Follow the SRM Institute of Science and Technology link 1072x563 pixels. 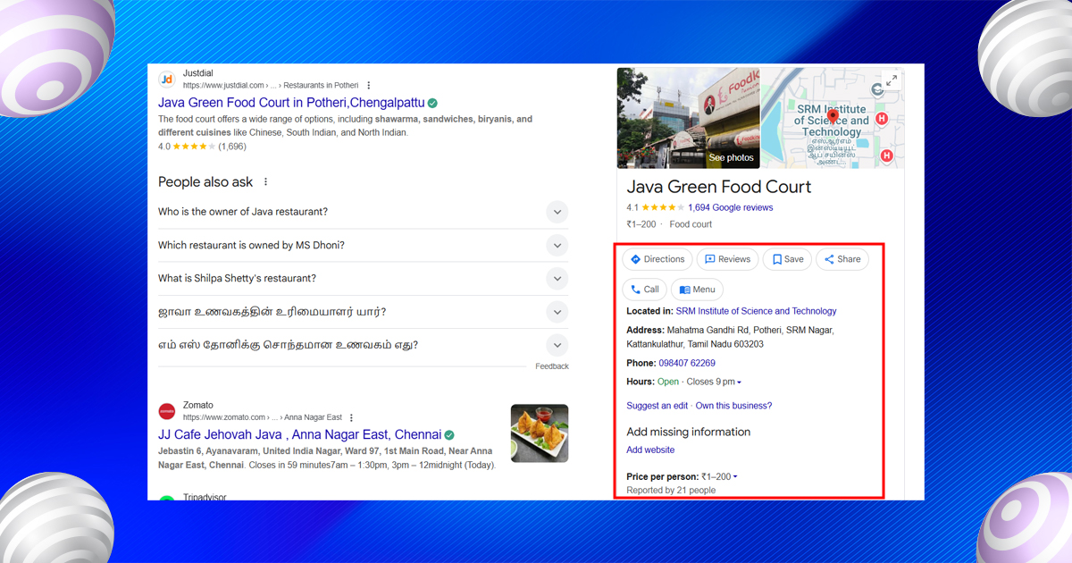756,311
